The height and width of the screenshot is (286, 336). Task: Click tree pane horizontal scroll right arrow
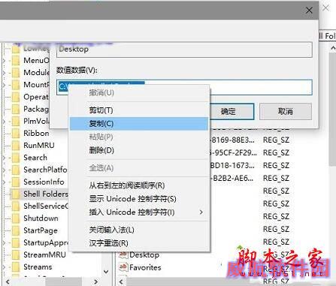point(95,281)
